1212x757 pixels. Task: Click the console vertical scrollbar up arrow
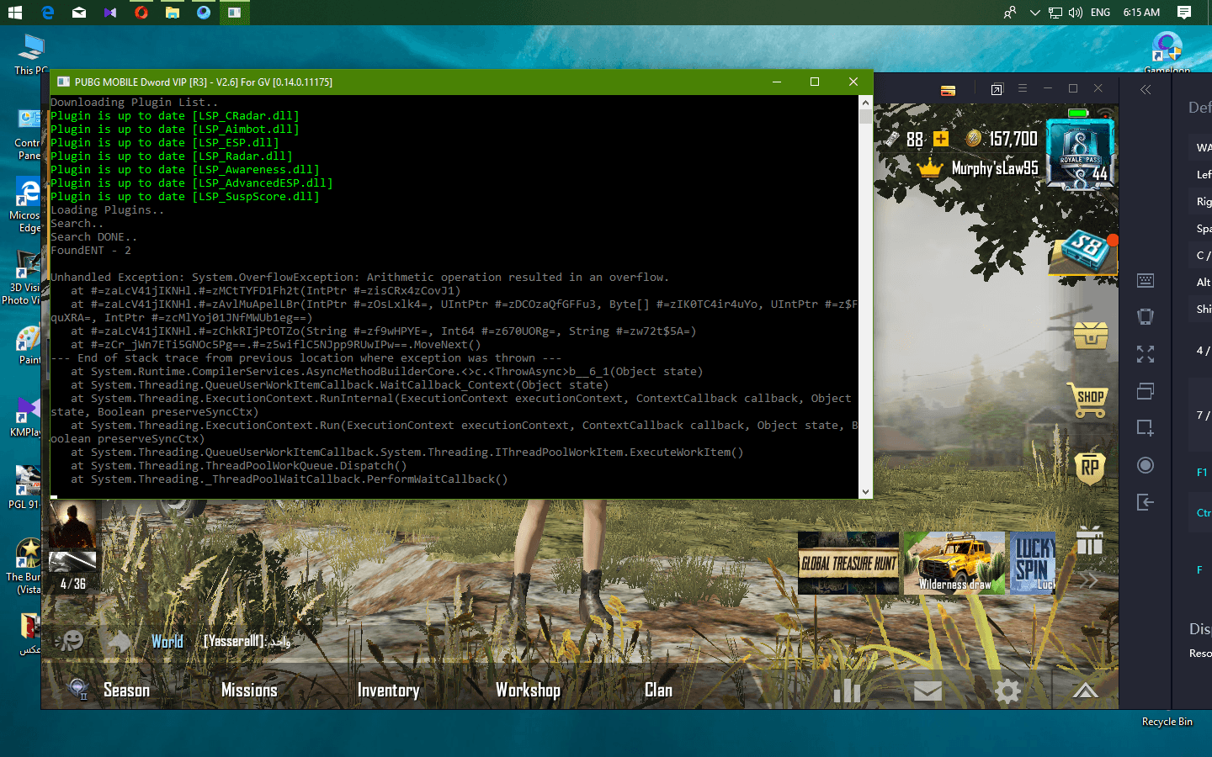click(x=865, y=102)
